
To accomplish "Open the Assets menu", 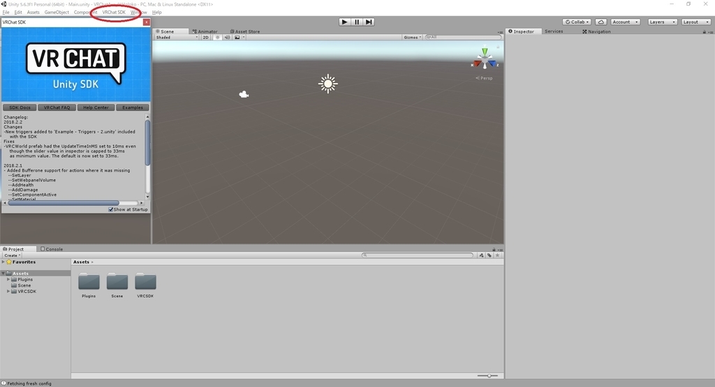I will point(34,13).
